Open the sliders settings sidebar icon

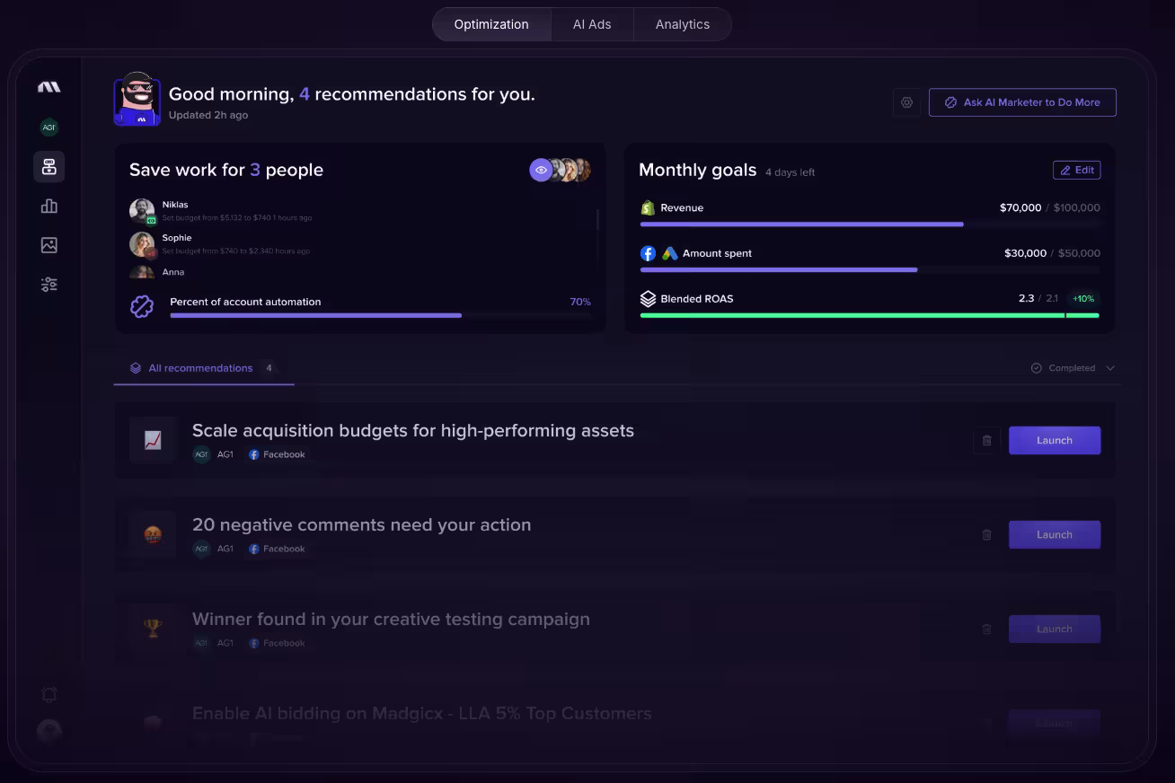[49, 285]
